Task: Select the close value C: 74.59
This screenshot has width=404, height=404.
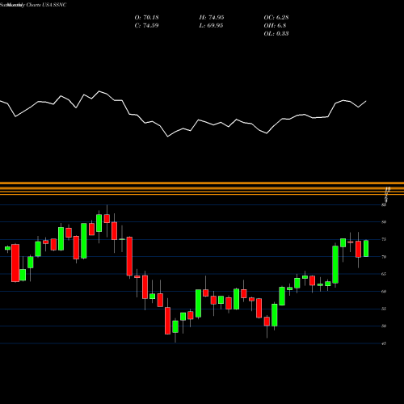Action: [x=146, y=25]
